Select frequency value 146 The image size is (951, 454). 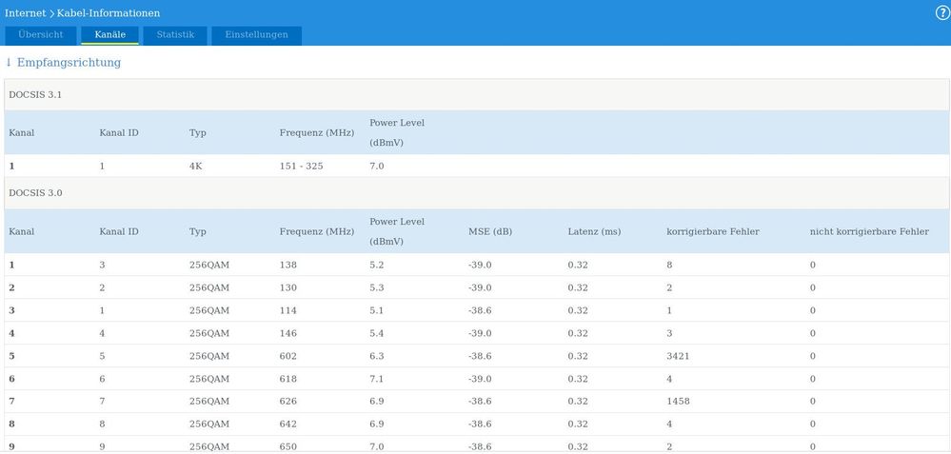point(288,333)
